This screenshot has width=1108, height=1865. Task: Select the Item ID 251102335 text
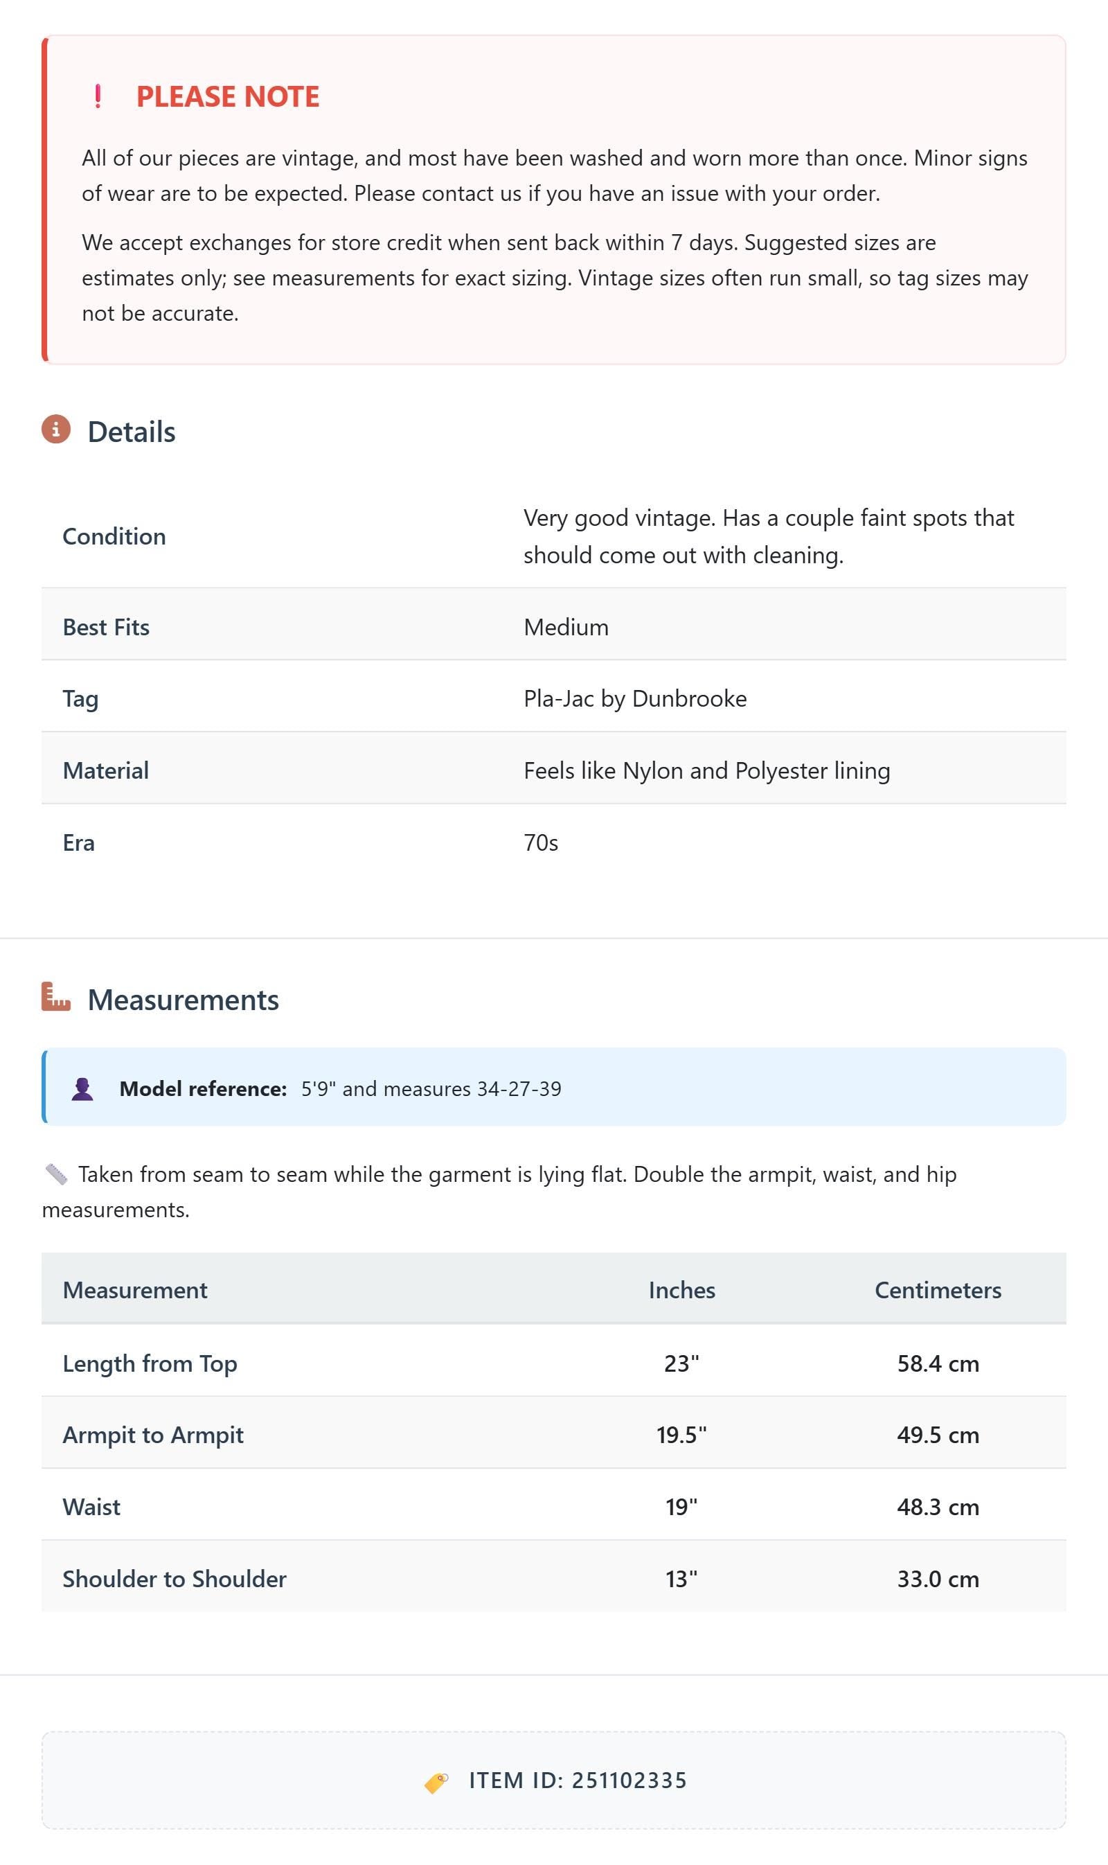point(577,1780)
